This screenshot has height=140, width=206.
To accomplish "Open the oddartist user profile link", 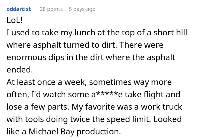I will (x=19, y=9).
